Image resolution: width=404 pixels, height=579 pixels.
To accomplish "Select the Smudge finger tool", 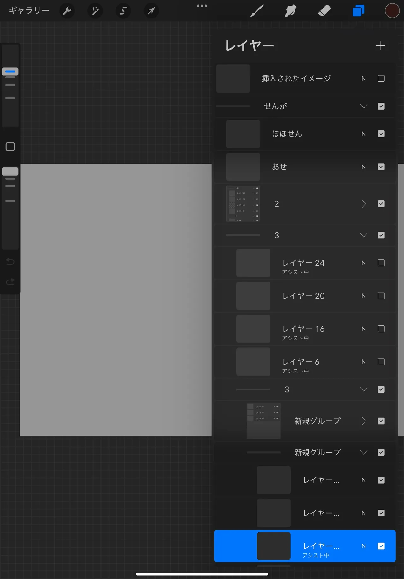I will tap(290, 11).
